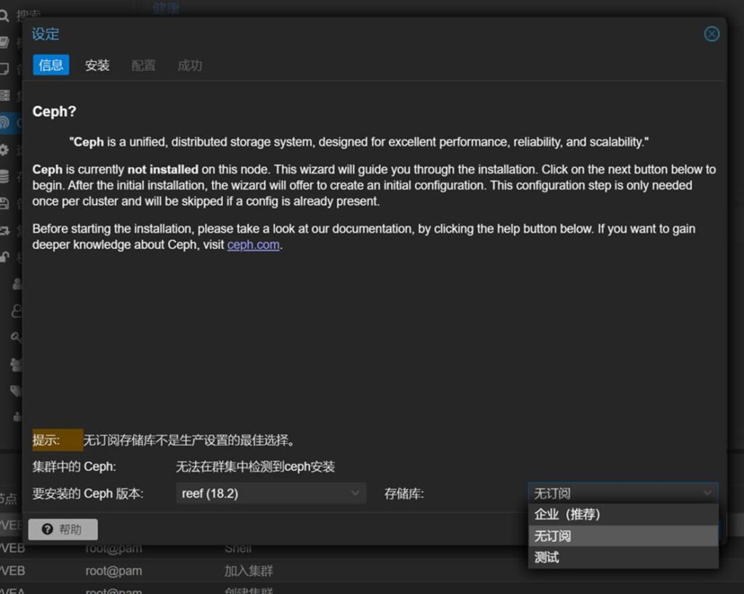Open the ceph.com link
This screenshot has height=594, width=744.
253,245
